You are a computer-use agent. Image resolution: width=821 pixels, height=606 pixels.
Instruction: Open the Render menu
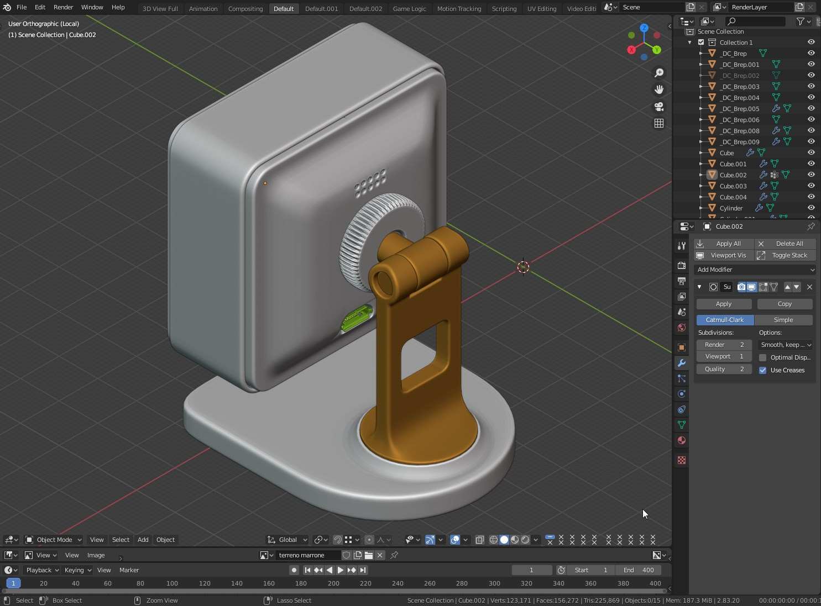tap(63, 7)
